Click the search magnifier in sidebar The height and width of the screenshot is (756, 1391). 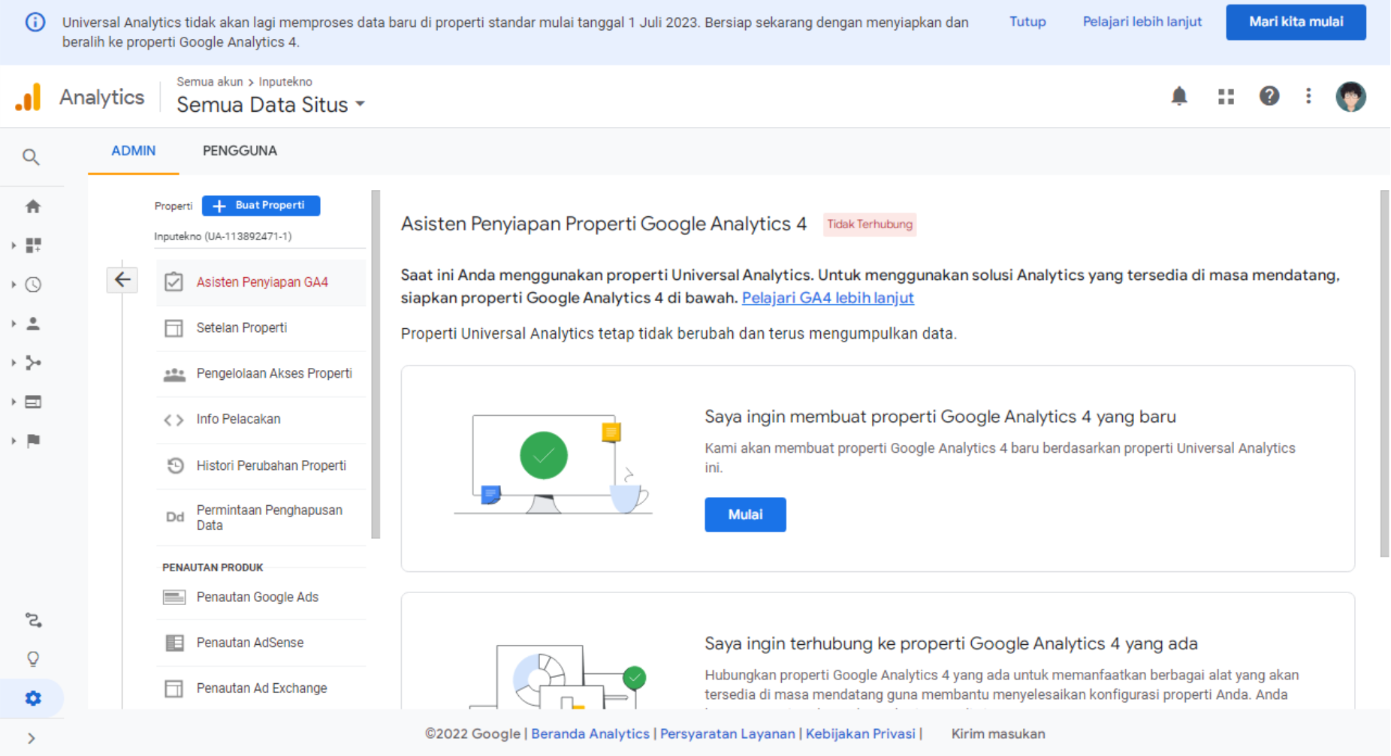[x=31, y=157]
